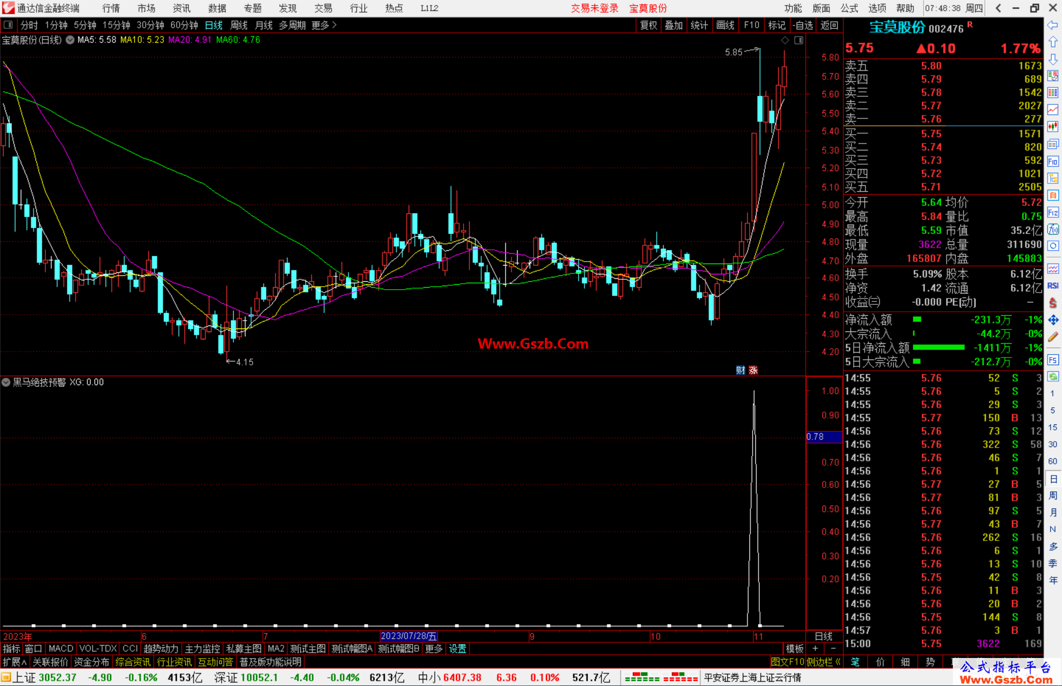Select the VOL-TDX indicator tab
The height and width of the screenshot is (686, 1062).
(98, 649)
